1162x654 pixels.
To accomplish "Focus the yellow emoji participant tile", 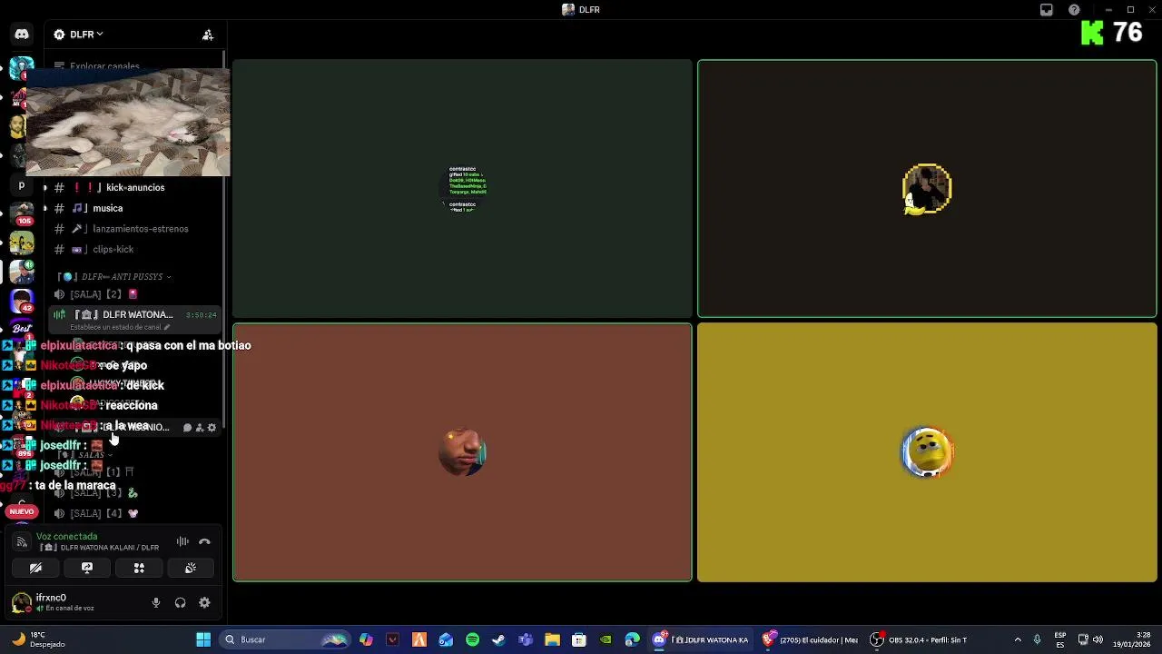I will coord(927,452).
